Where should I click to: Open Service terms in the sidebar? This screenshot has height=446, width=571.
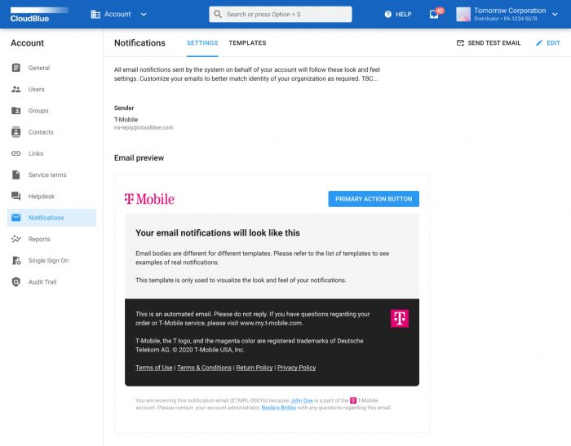point(47,175)
